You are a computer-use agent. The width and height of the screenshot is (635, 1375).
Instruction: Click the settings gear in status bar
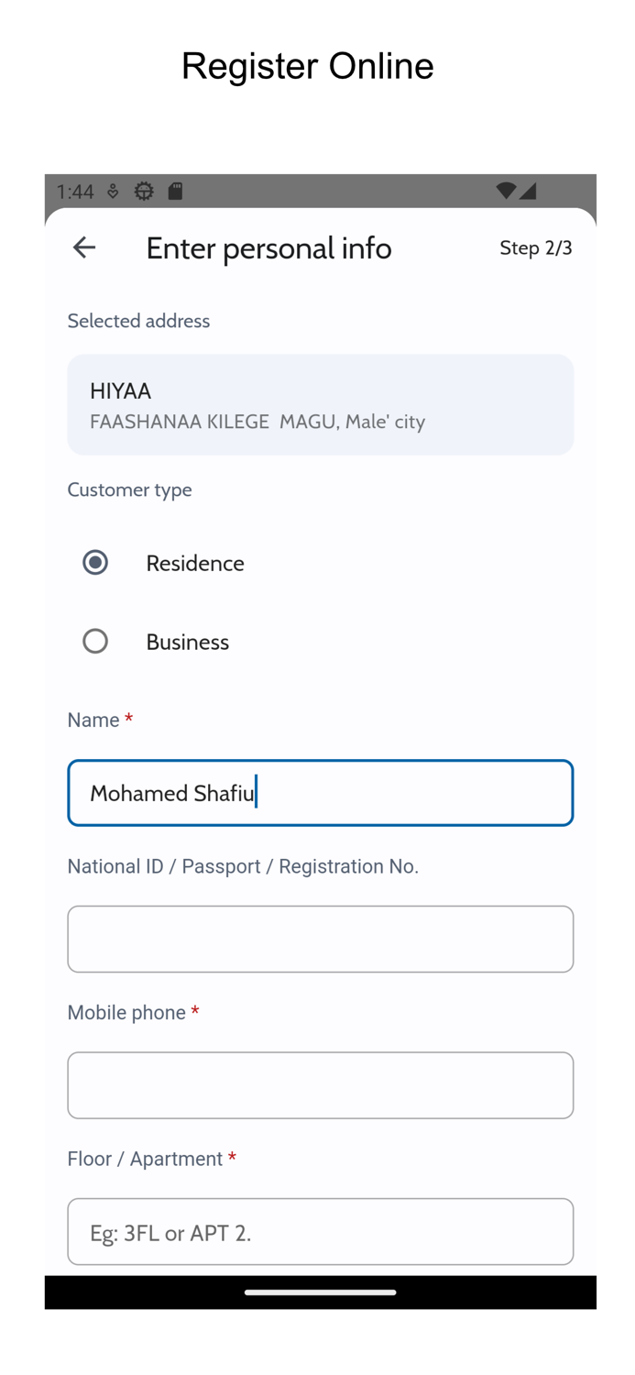tap(144, 191)
